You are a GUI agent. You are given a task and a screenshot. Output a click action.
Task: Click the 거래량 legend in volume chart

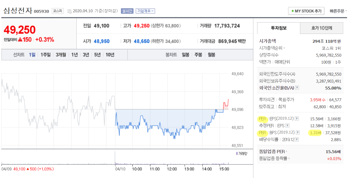click(242, 153)
